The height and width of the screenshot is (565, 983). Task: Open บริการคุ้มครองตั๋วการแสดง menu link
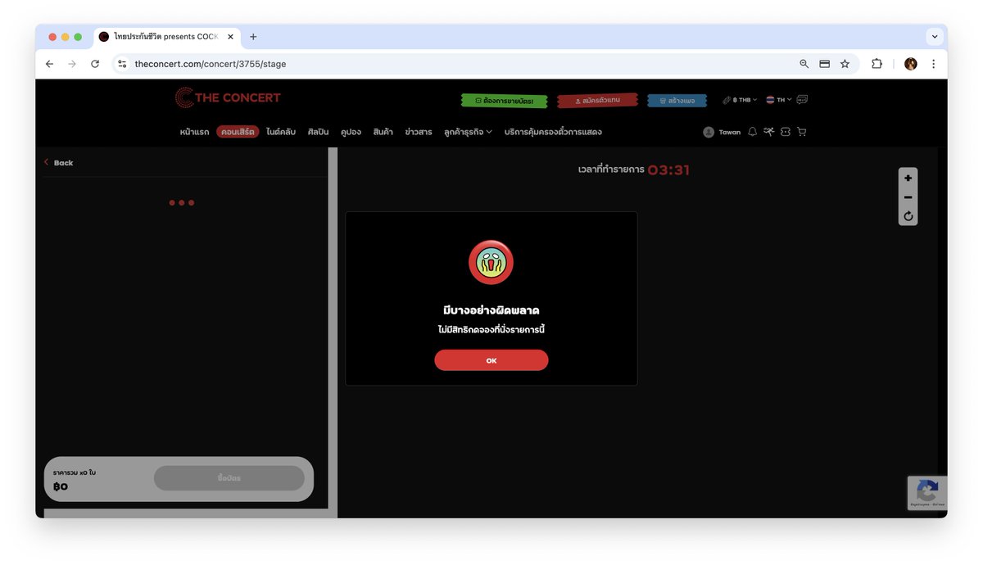tap(553, 132)
